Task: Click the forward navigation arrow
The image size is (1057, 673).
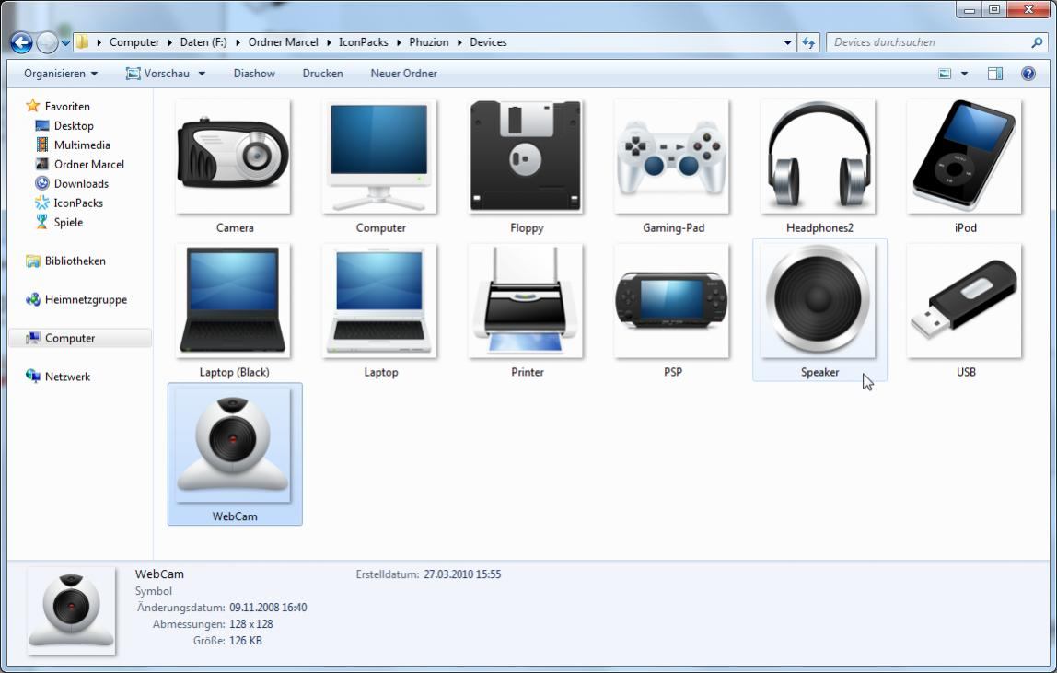Action: click(47, 42)
